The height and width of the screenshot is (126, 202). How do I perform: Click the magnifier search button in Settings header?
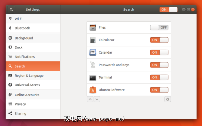[11, 10]
